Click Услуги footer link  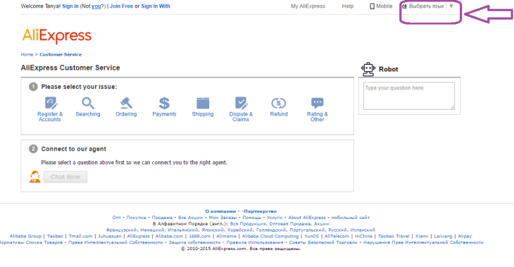pos(275,218)
